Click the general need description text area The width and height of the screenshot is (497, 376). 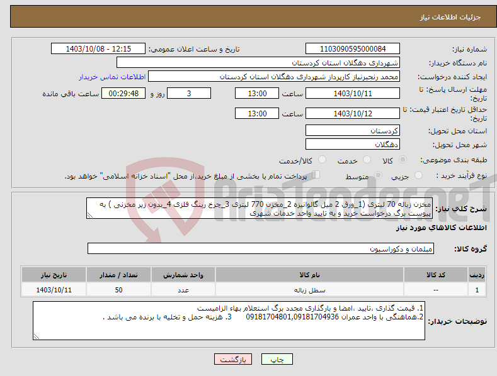(260, 209)
